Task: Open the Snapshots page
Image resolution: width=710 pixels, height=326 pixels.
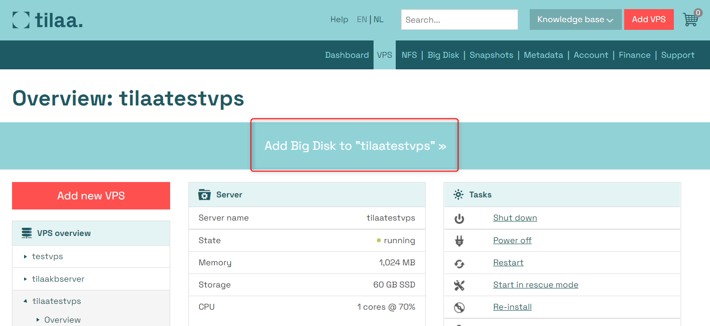Action: (492, 55)
